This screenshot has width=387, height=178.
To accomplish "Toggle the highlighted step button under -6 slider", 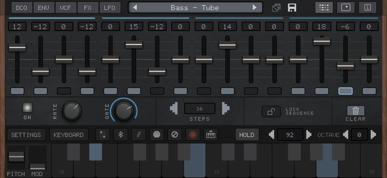I will tap(345, 91).
